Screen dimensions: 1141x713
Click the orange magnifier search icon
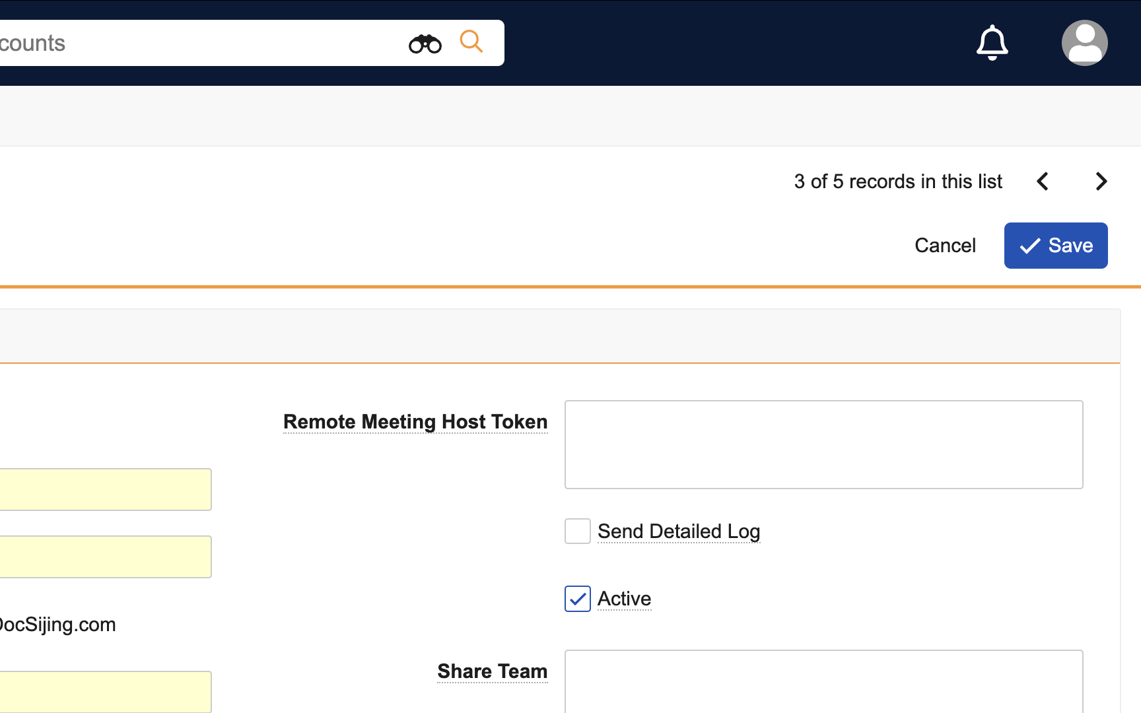[x=471, y=42]
